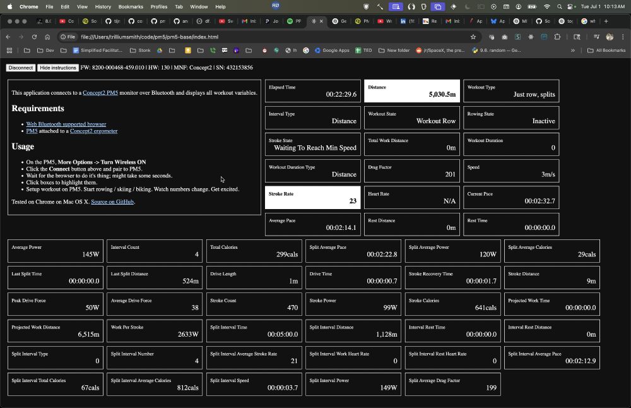Click the File site-info chip in address bar
Image resolution: width=631 pixels, height=408 pixels.
coord(68,37)
